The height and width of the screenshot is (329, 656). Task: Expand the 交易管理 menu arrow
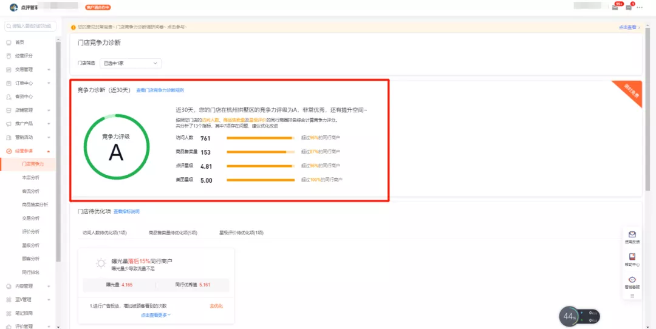[49, 70]
